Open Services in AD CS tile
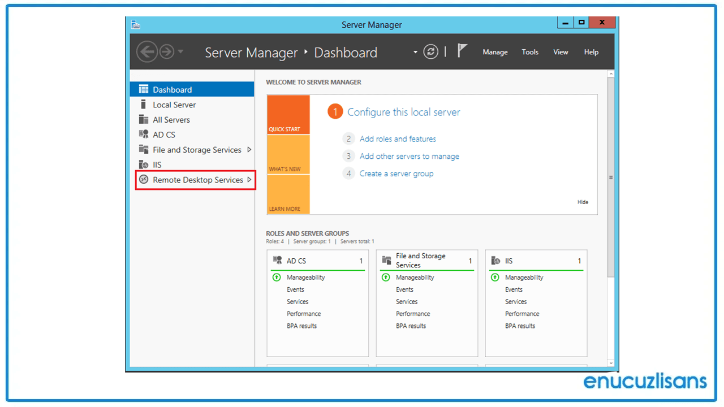 [x=298, y=302]
